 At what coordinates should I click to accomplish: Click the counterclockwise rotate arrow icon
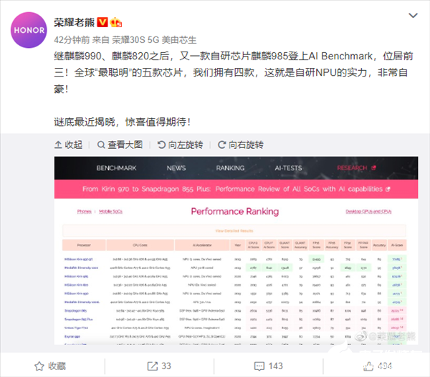coord(161,145)
